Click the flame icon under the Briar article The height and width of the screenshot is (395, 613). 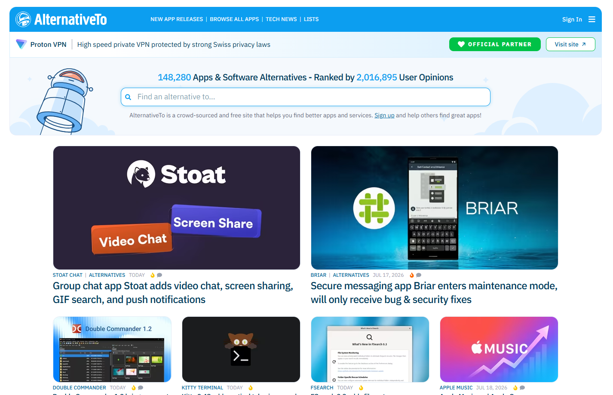tap(412, 275)
